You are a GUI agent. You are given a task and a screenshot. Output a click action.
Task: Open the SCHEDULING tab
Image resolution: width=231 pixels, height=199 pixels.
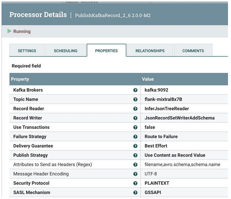coord(66,51)
